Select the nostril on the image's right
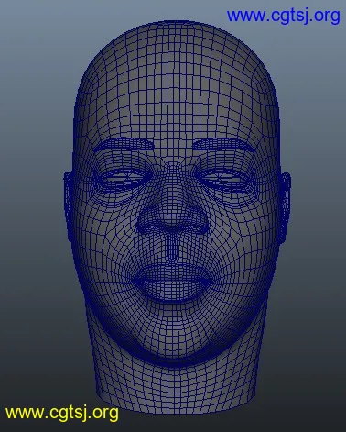Image resolution: width=346 pixels, height=432 pixels. pyautogui.click(x=195, y=226)
